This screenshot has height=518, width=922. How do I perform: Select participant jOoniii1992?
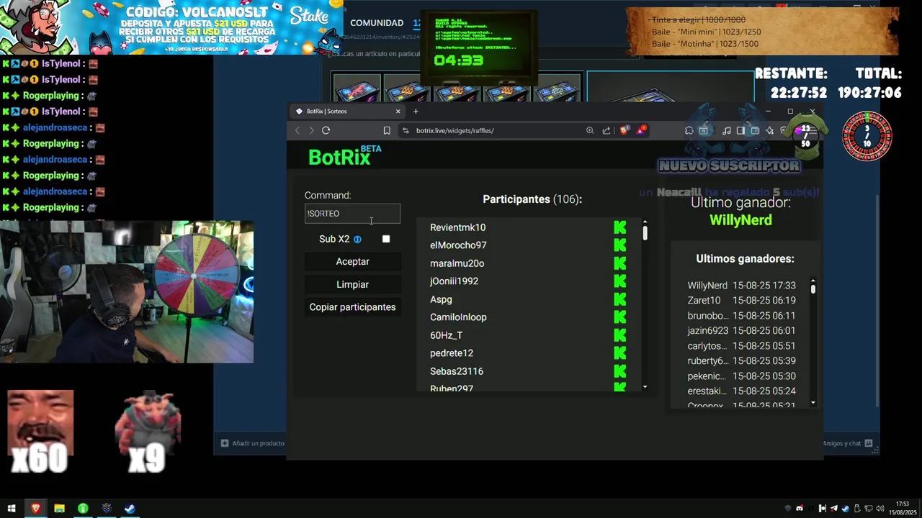[454, 281]
